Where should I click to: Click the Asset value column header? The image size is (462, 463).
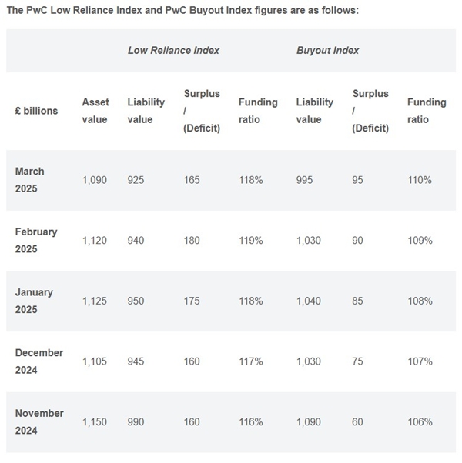click(x=95, y=111)
